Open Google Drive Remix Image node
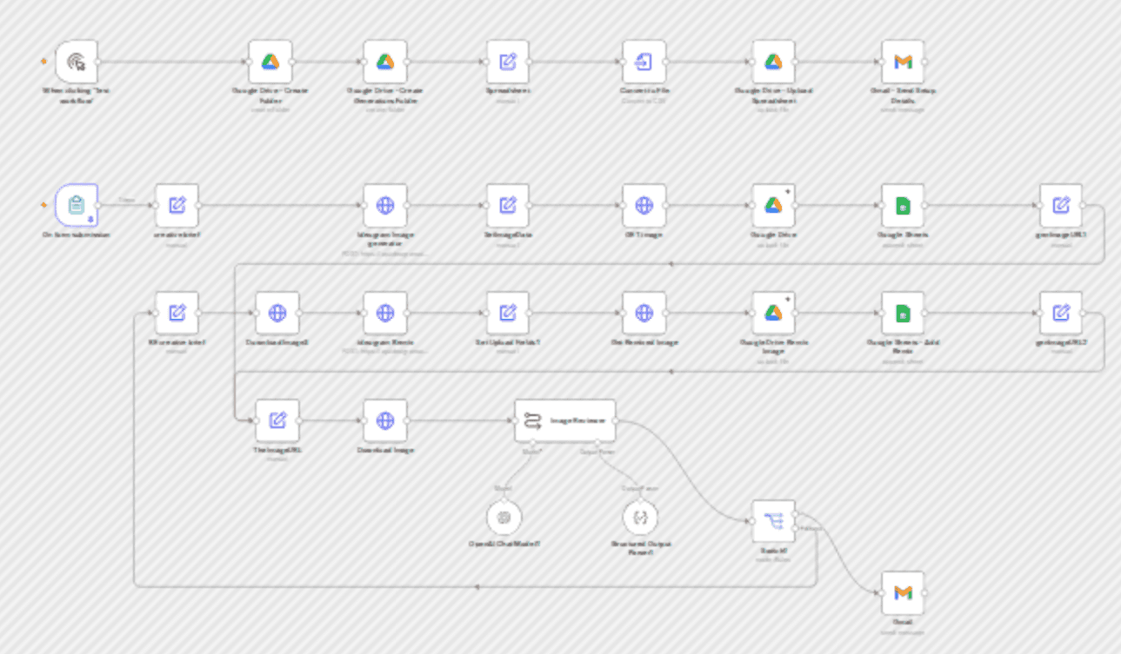 pyautogui.click(x=773, y=313)
